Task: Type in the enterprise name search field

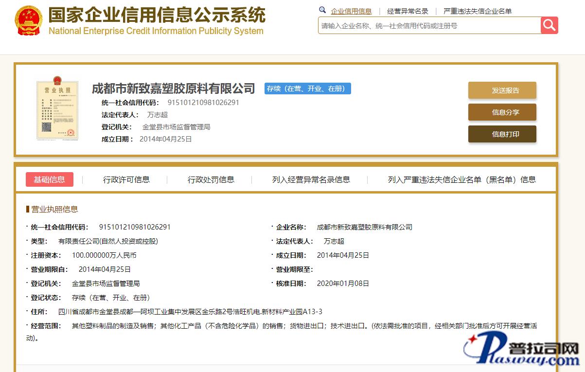Action: (429, 26)
